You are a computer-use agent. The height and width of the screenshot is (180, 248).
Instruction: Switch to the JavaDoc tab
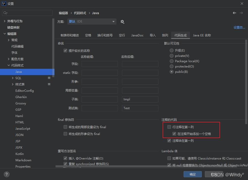137,35
